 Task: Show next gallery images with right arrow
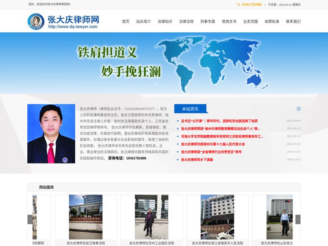coord(298,220)
